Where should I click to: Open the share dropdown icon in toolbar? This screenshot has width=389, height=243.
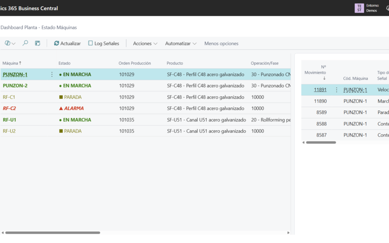point(10,43)
